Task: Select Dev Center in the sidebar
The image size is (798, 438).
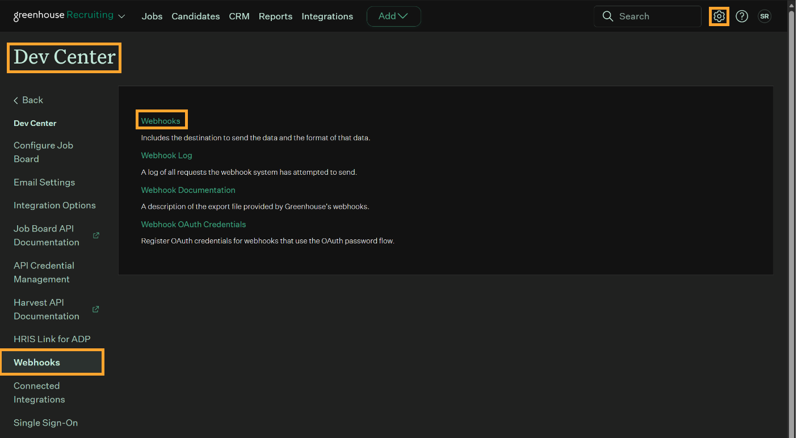Action: [x=35, y=123]
